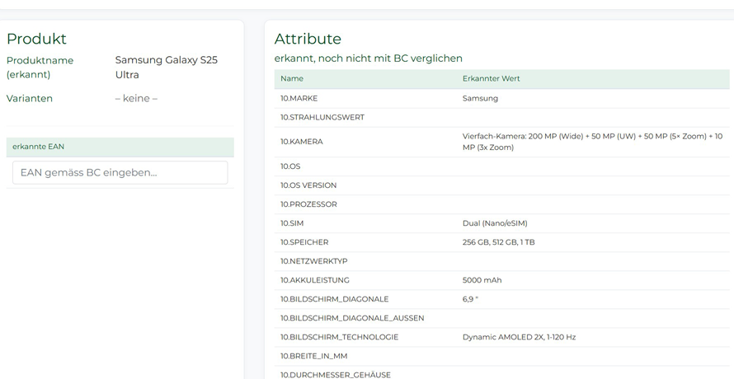The width and height of the screenshot is (734, 379).
Task: Select the 10.BREITE_IN_MM attribute row
Action: click(313, 356)
